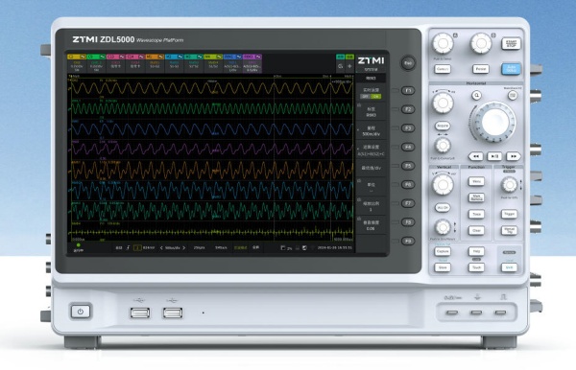Tap the plus icon to add a channel
The image size is (576, 370).
click(349, 66)
